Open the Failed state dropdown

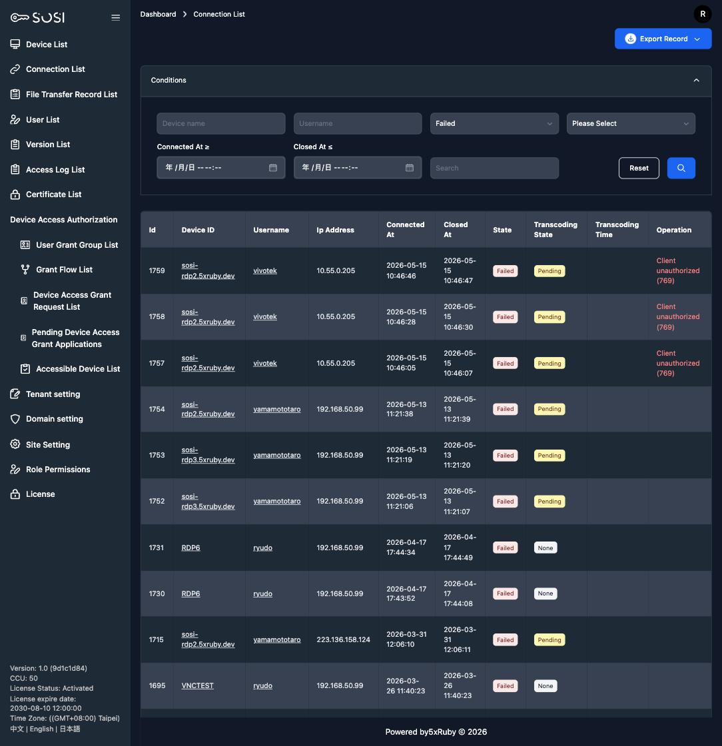494,124
